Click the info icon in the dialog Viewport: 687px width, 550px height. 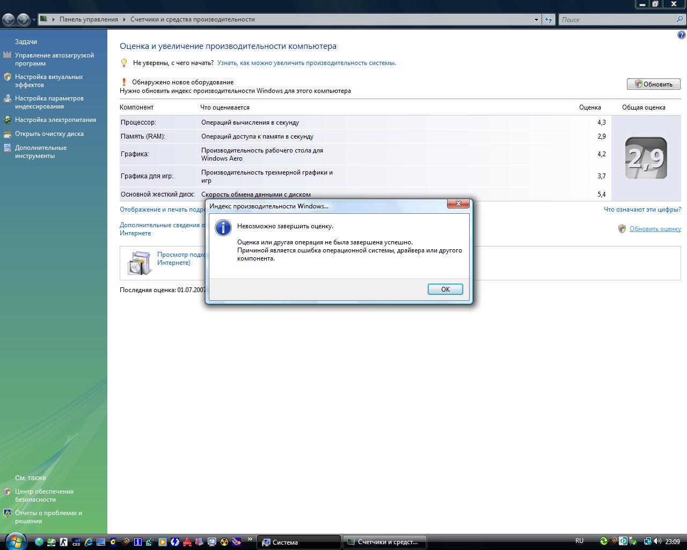click(223, 228)
